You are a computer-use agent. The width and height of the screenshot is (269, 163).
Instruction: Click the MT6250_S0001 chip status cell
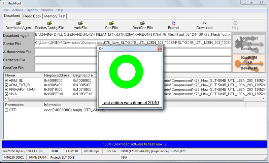pyautogui.click(x=14, y=157)
